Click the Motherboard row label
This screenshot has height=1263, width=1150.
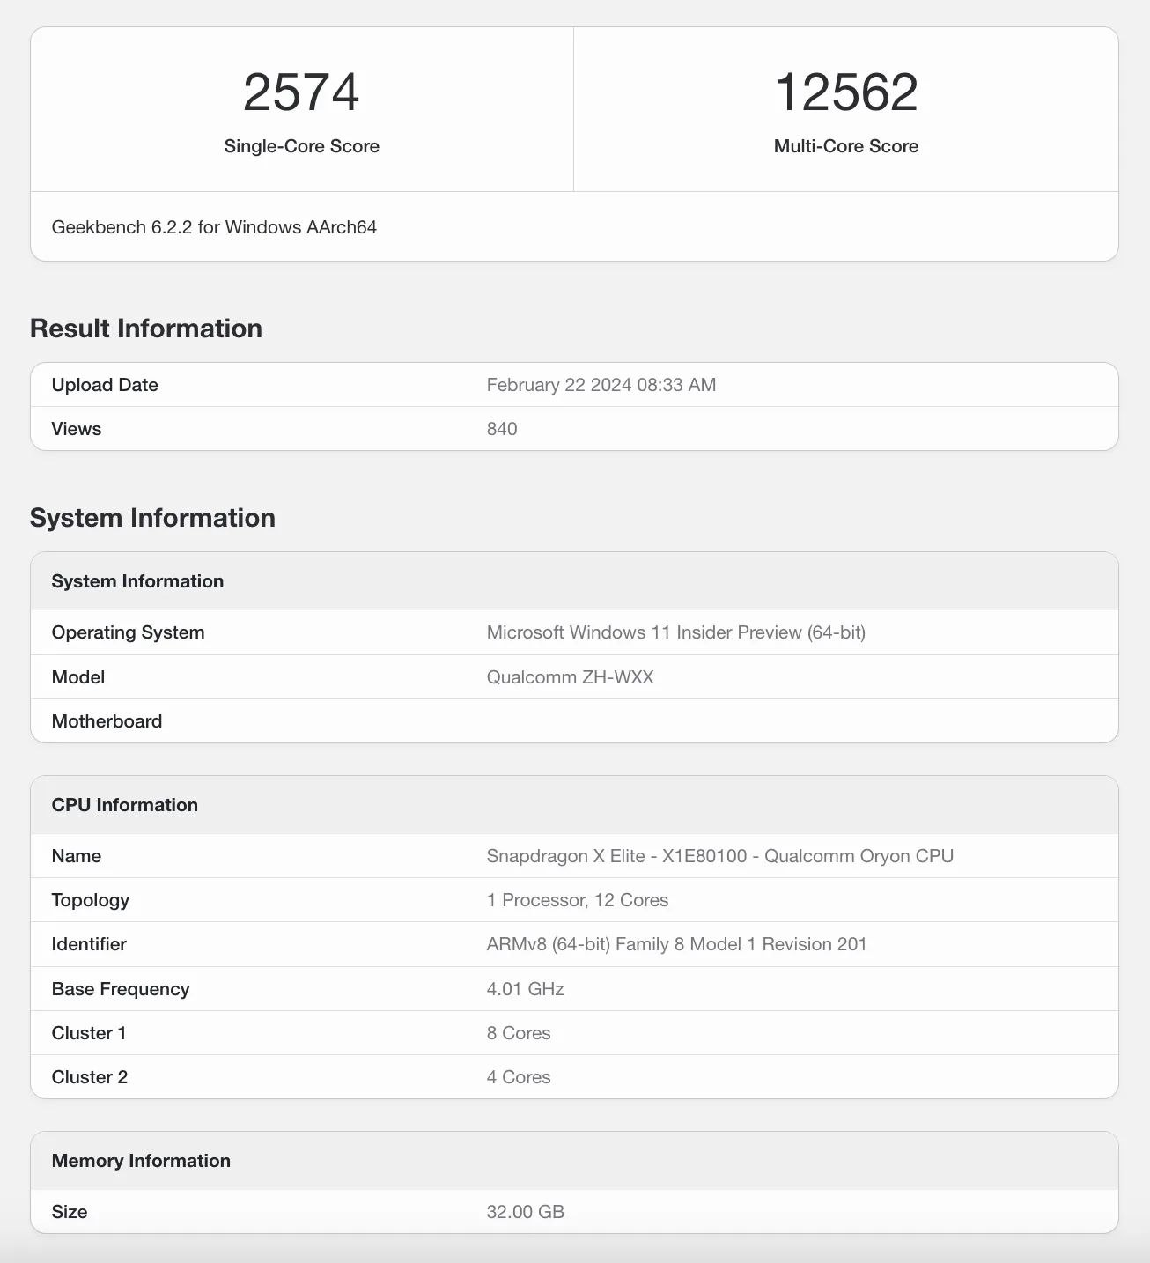click(107, 721)
